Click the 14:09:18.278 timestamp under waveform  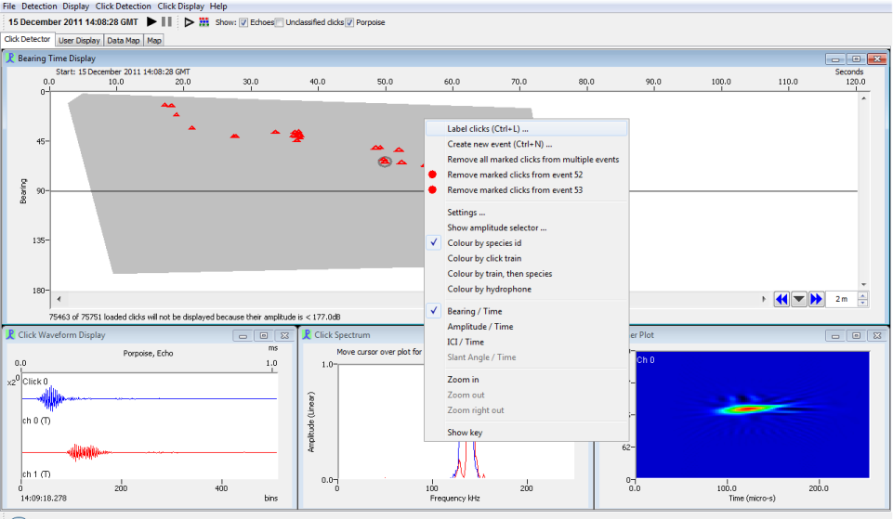[44, 498]
